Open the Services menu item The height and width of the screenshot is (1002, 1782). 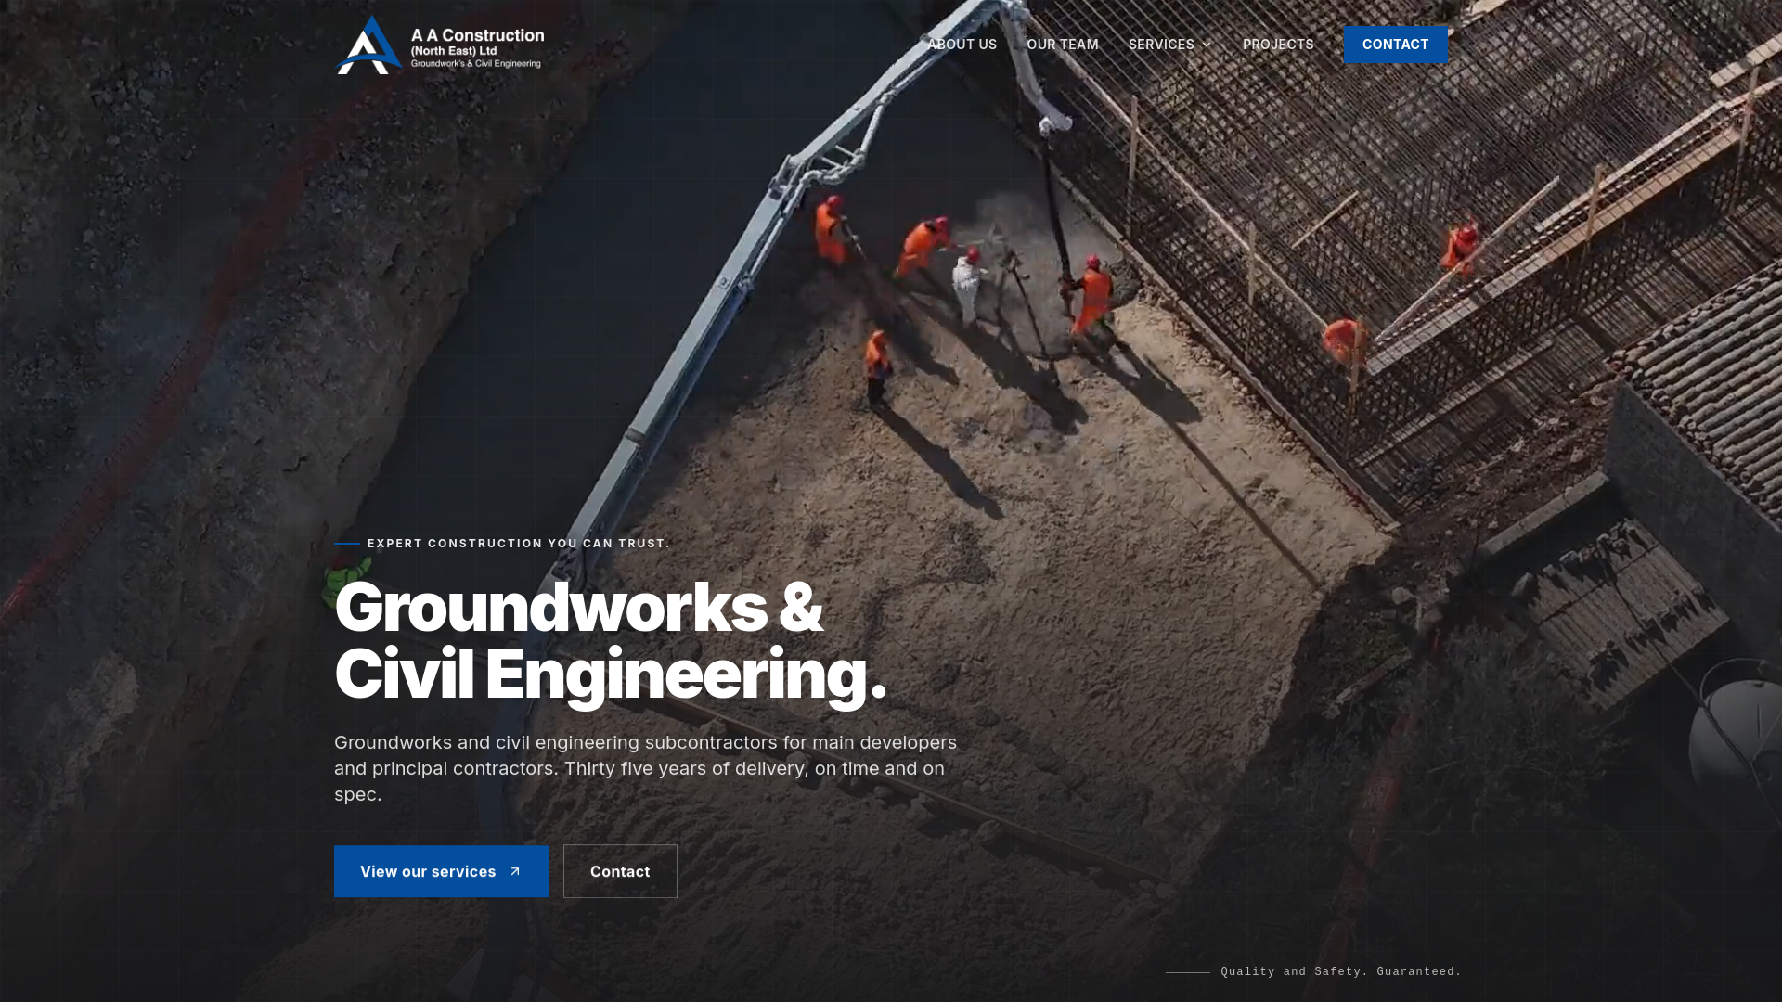click(x=1161, y=45)
